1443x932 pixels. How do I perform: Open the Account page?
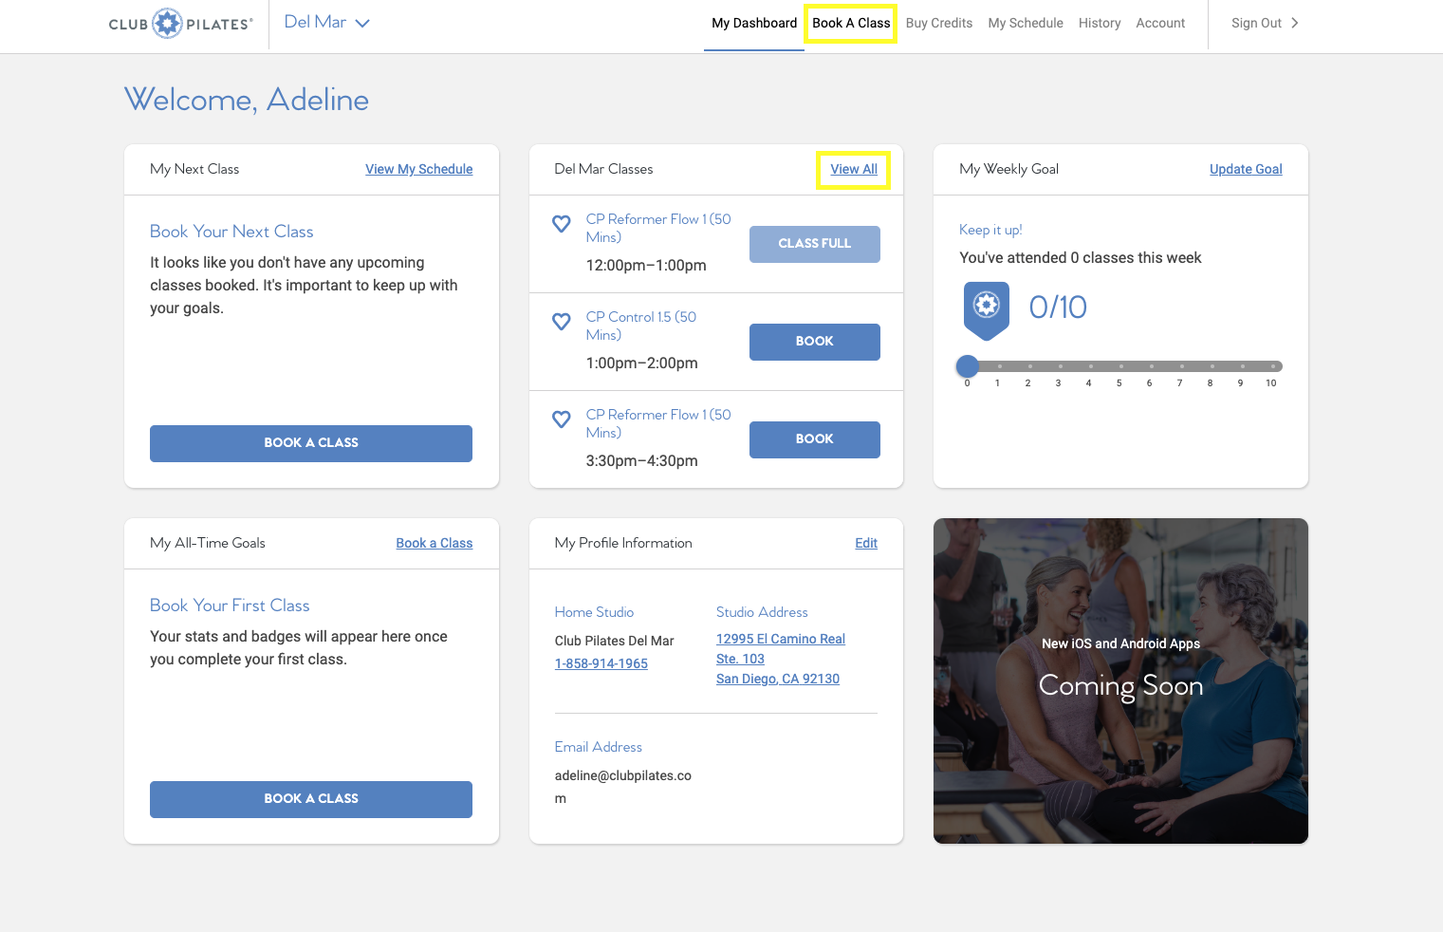[x=1159, y=23]
